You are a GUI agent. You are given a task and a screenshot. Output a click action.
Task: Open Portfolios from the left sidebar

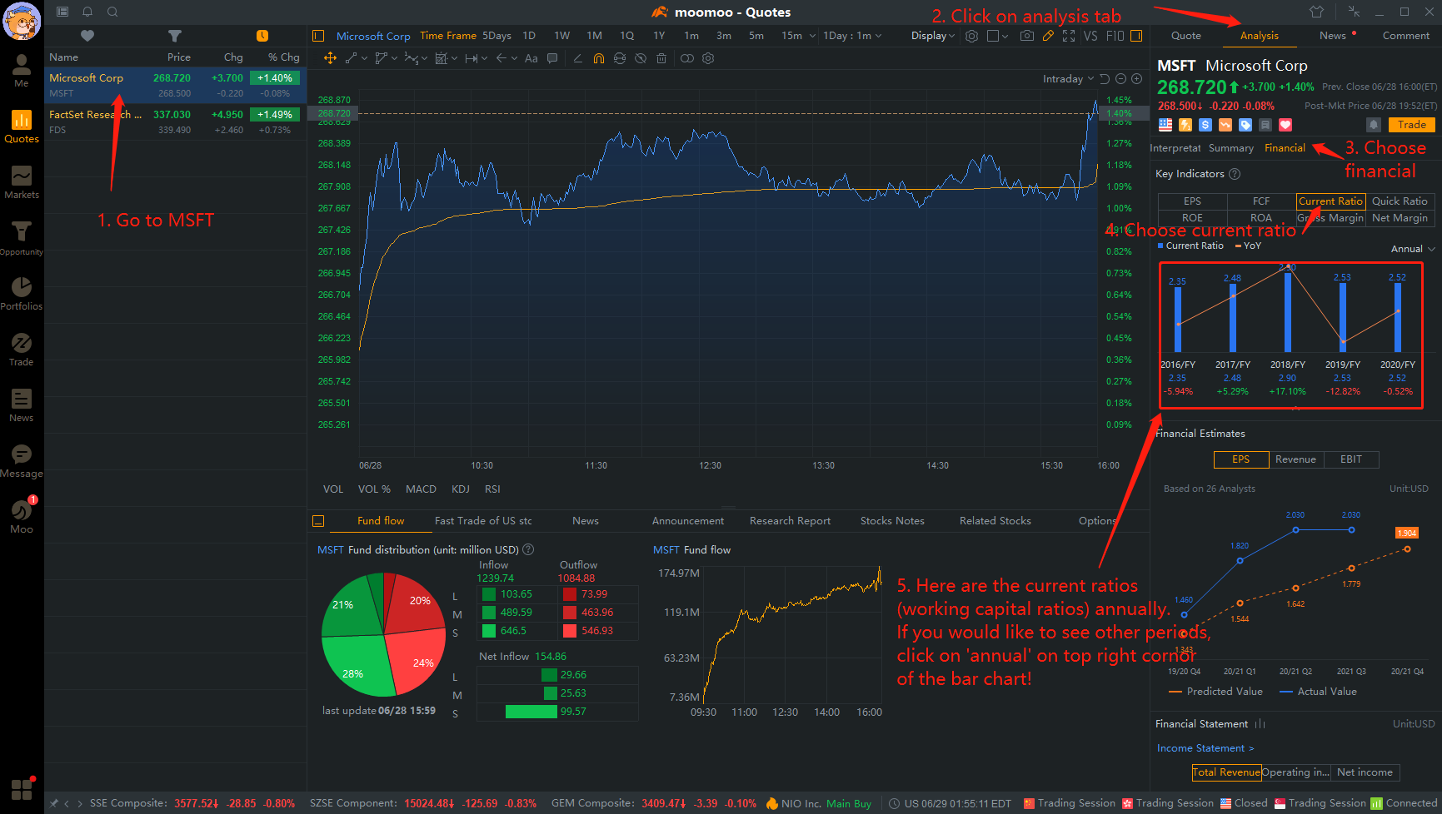22,294
